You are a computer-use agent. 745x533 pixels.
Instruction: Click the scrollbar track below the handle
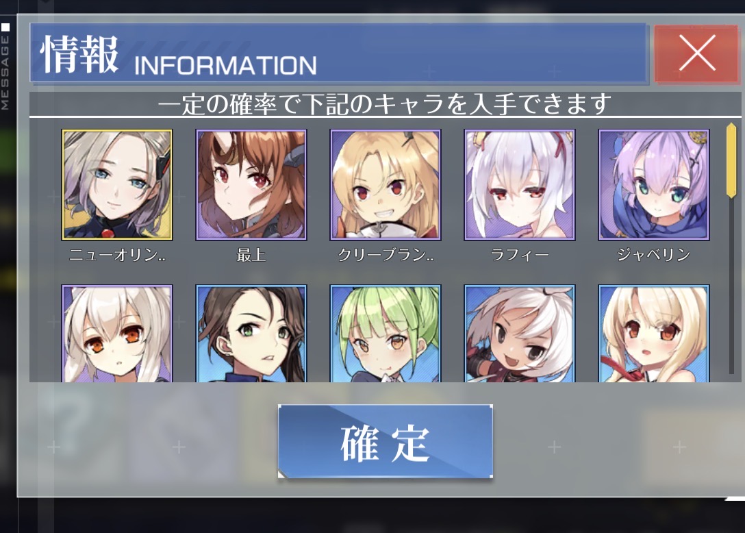click(x=731, y=285)
